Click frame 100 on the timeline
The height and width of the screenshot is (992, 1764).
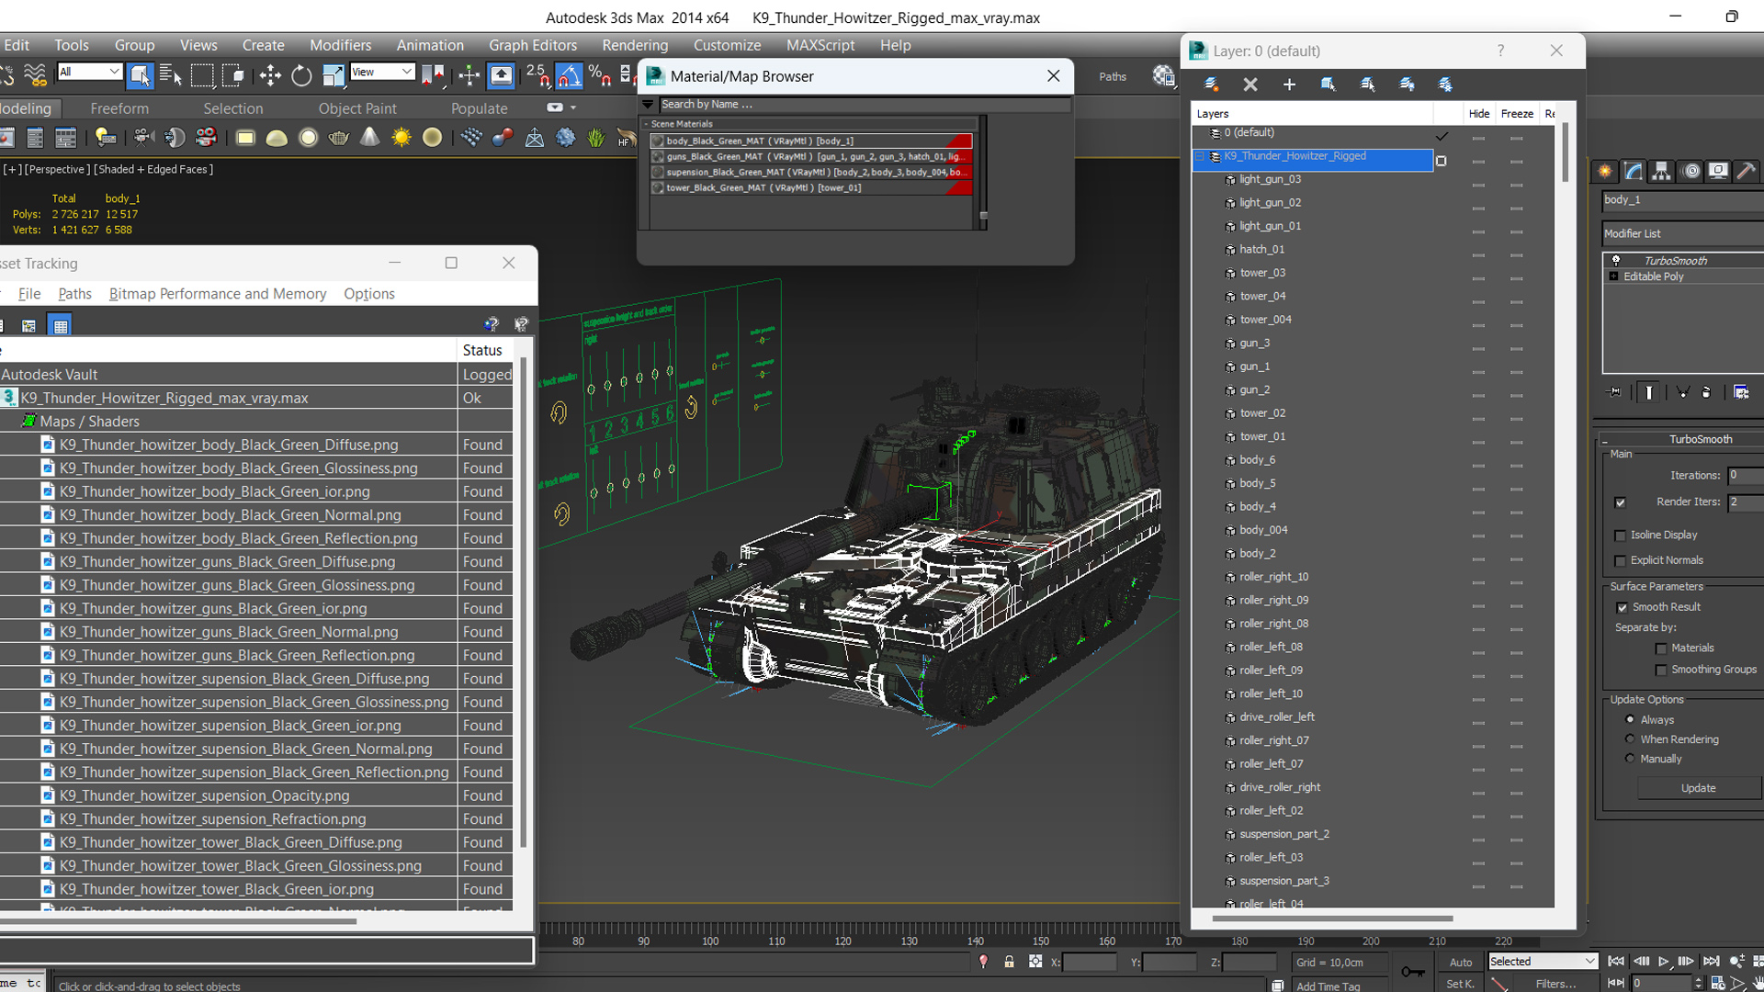(x=710, y=941)
